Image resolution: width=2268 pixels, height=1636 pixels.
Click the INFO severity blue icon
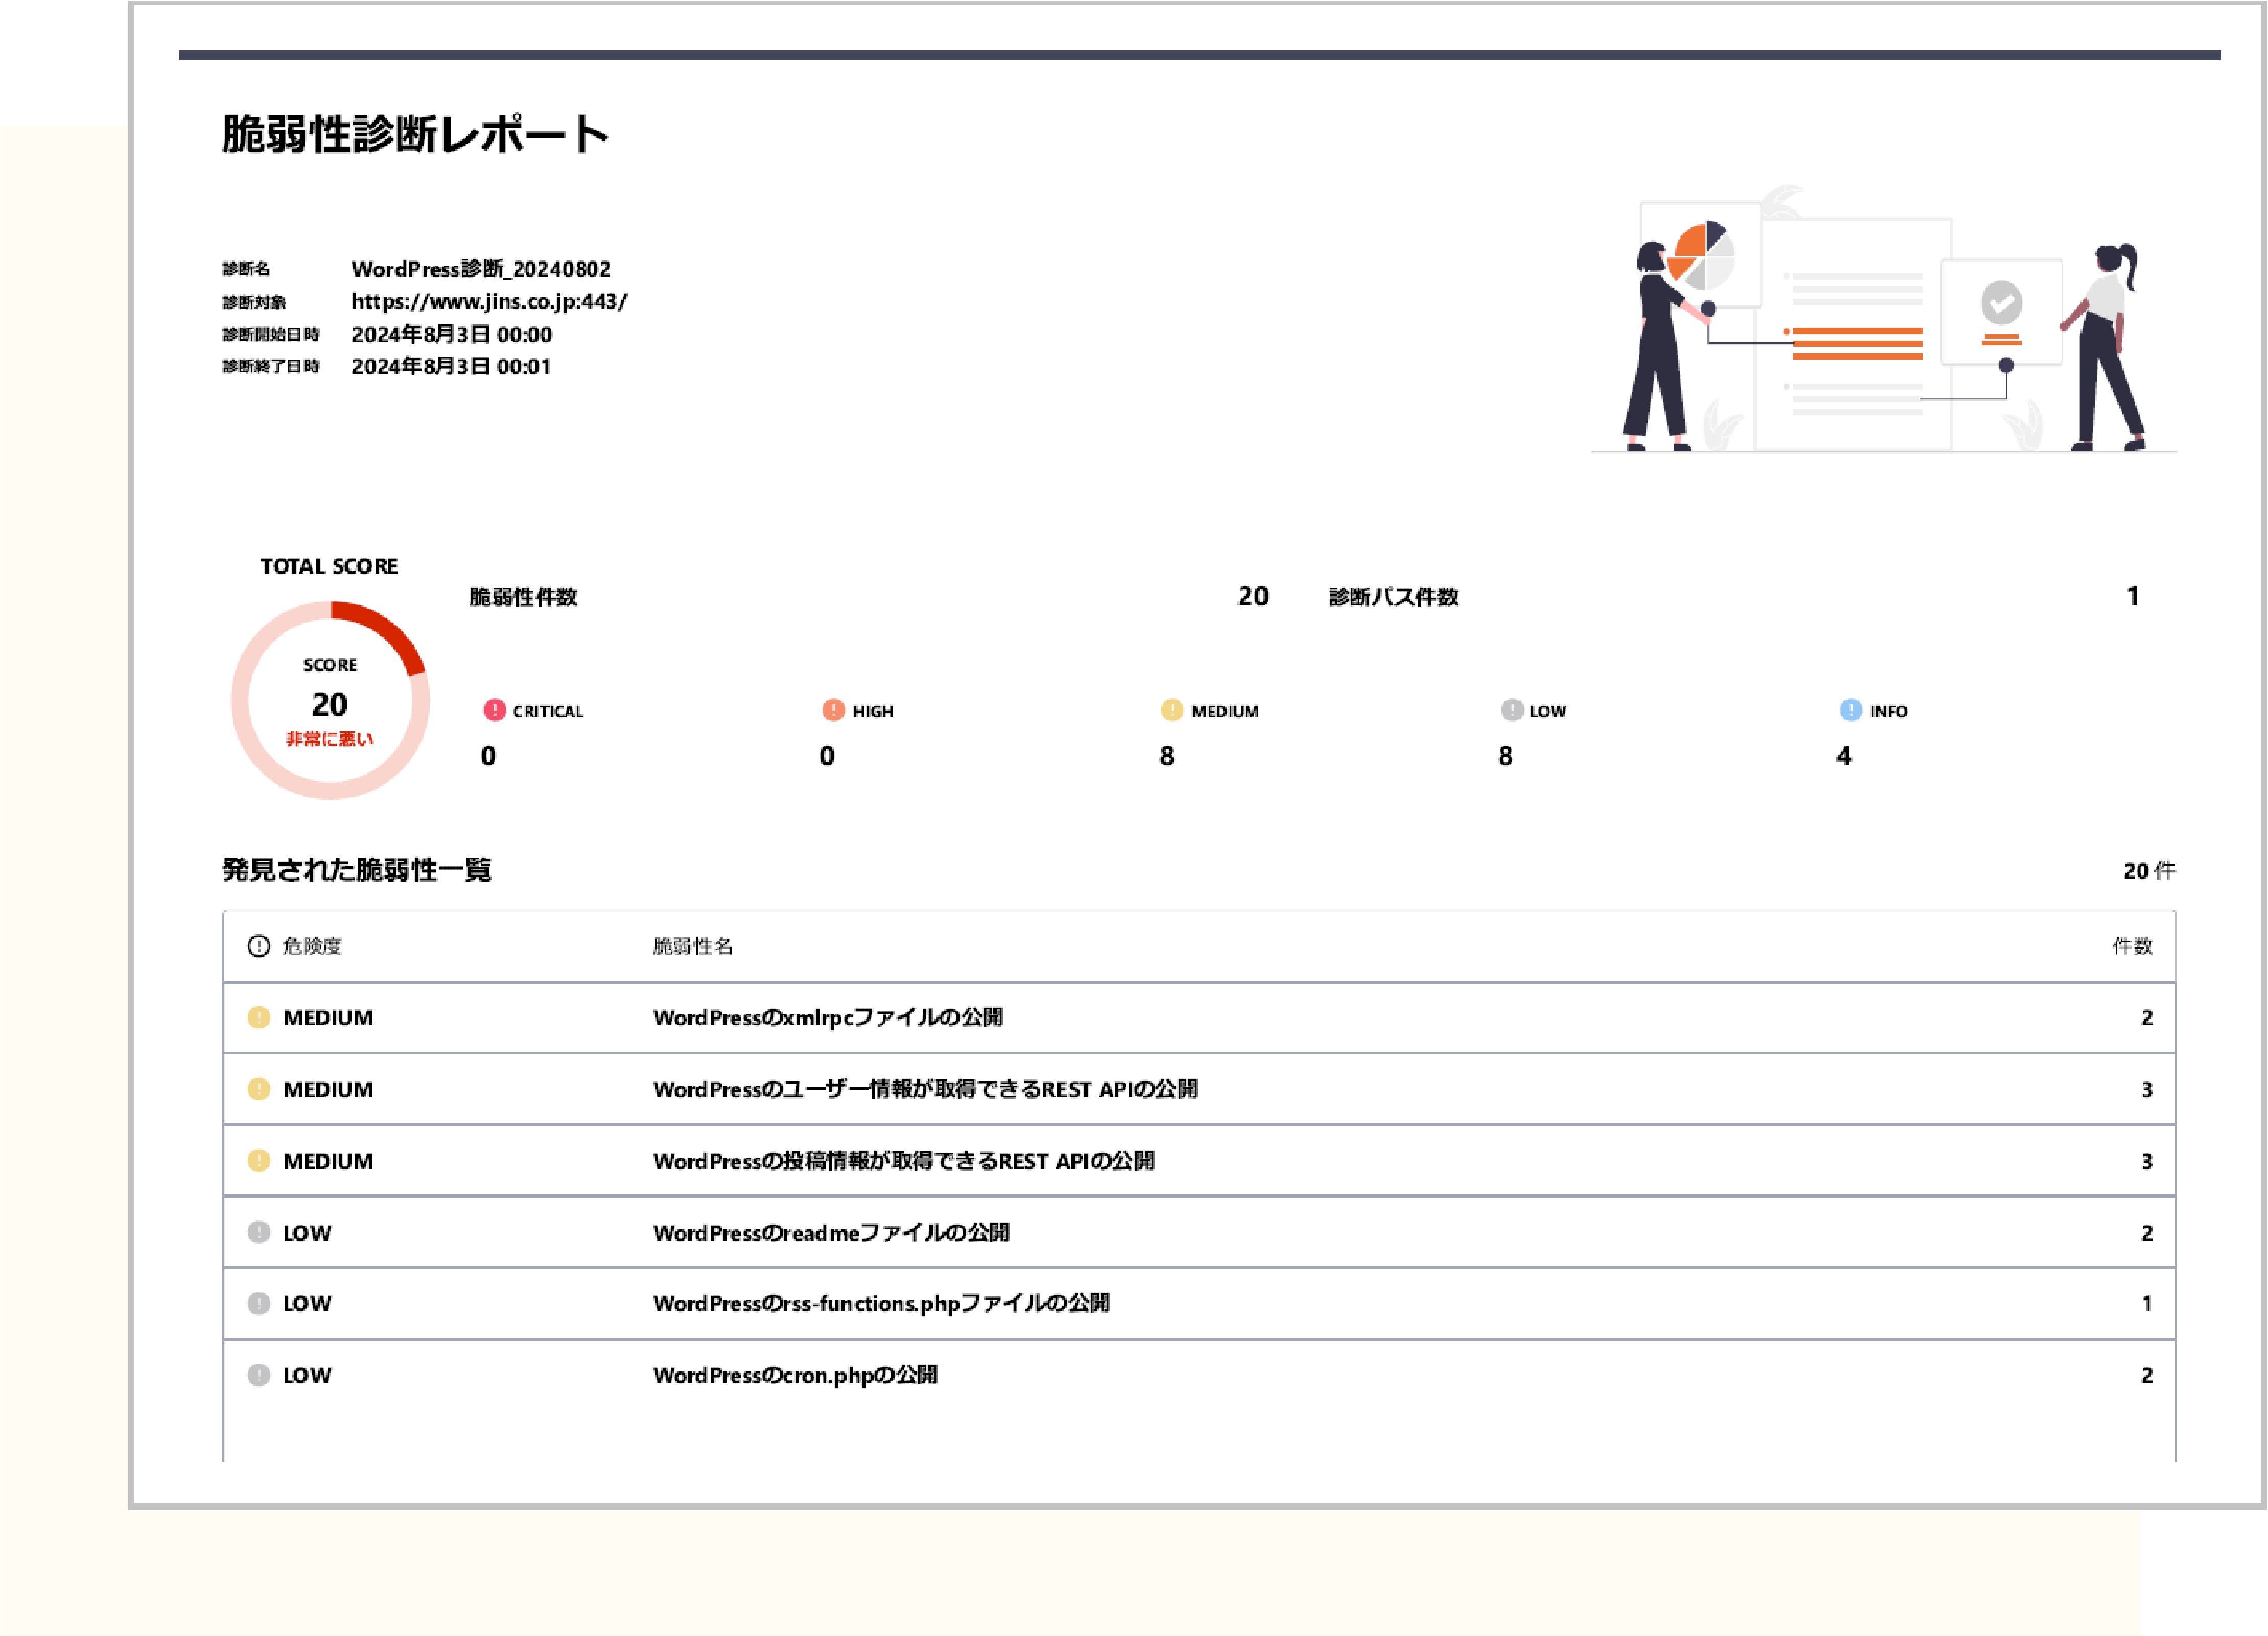(1851, 710)
